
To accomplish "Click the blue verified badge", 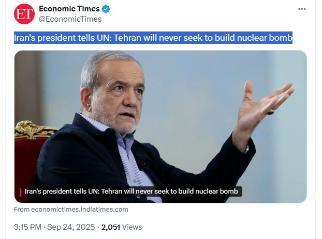I will tap(106, 9).
